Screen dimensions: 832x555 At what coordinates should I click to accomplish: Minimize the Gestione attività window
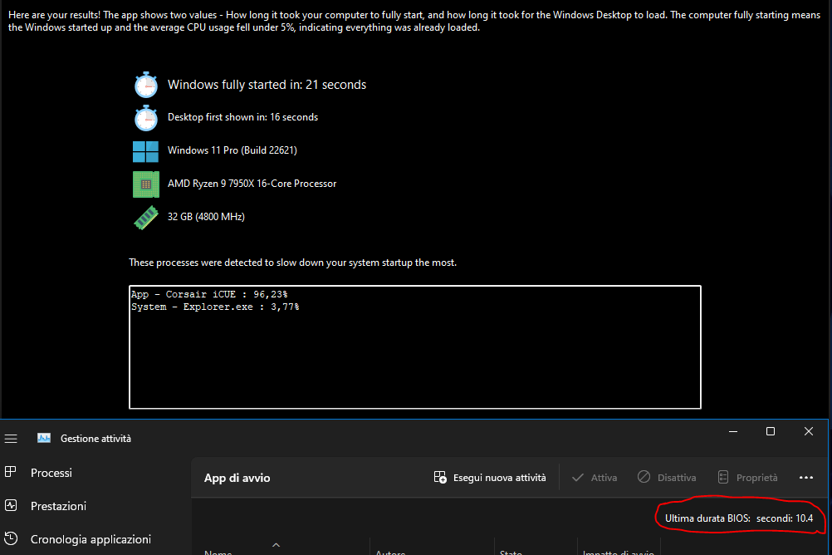tap(733, 432)
